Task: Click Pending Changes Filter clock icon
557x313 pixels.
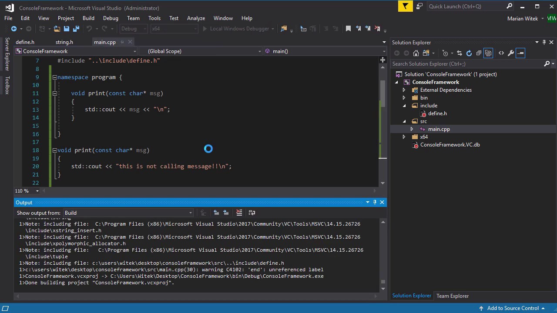Action: (445, 53)
